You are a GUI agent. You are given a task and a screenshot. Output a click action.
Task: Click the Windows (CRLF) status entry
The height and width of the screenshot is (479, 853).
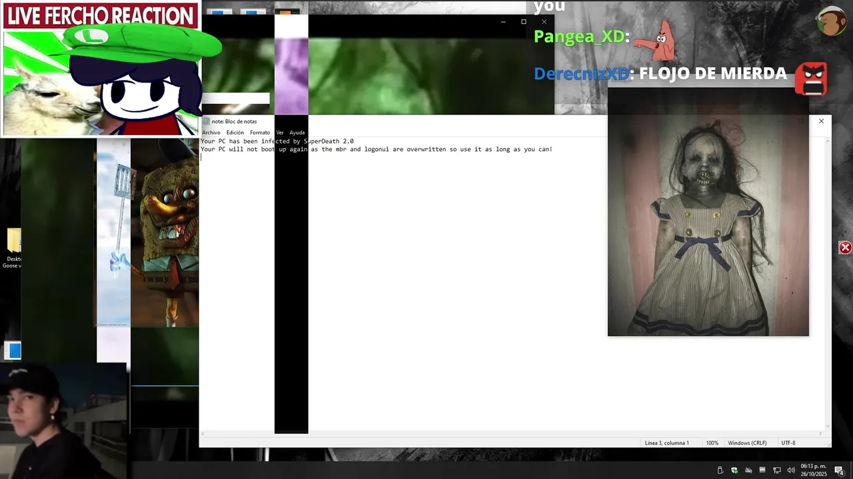point(747,443)
